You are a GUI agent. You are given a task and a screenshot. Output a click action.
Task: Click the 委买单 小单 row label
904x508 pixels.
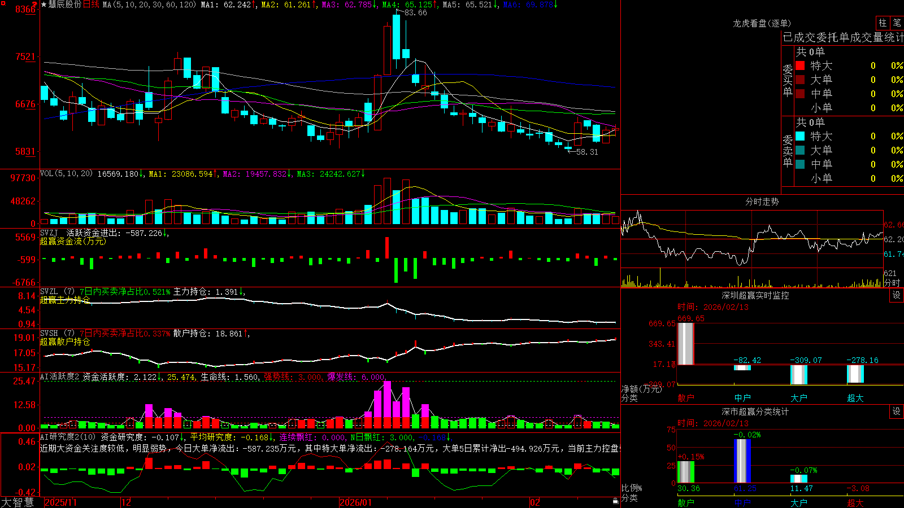(x=822, y=108)
